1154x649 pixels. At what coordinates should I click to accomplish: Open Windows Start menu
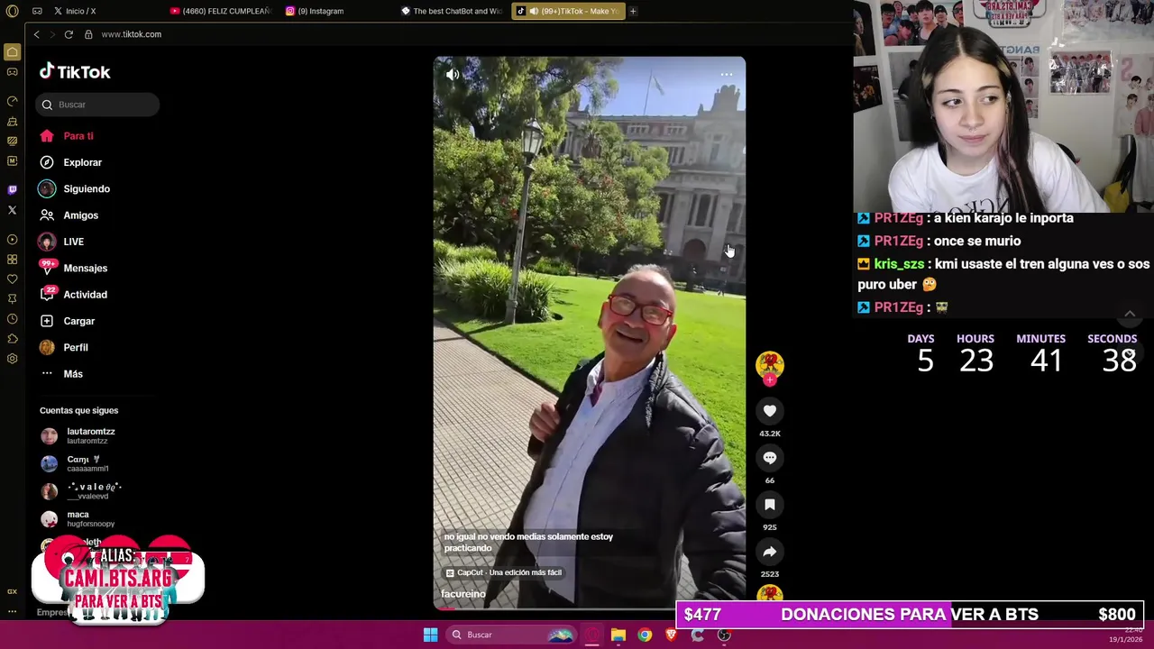430,635
